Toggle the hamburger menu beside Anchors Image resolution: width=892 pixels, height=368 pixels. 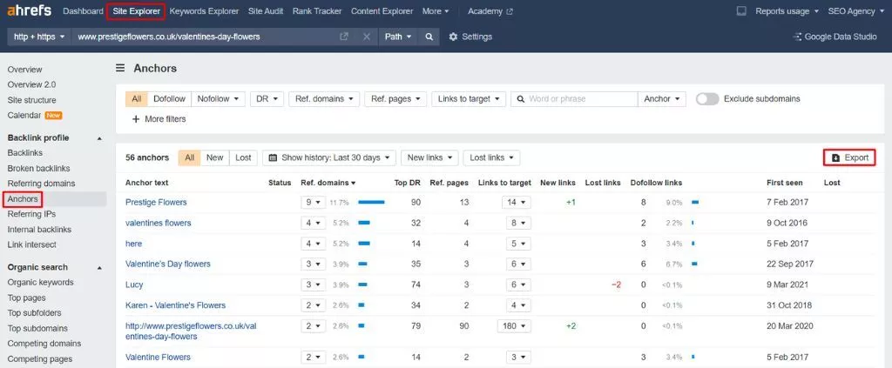[x=120, y=68]
